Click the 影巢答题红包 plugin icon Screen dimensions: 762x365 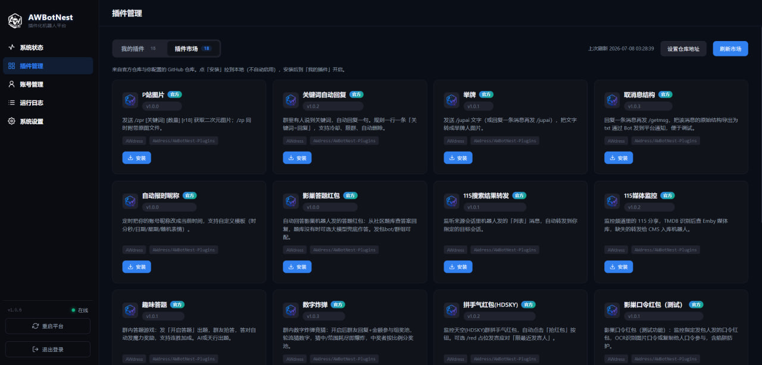pyautogui.click(x=291, y=201)
